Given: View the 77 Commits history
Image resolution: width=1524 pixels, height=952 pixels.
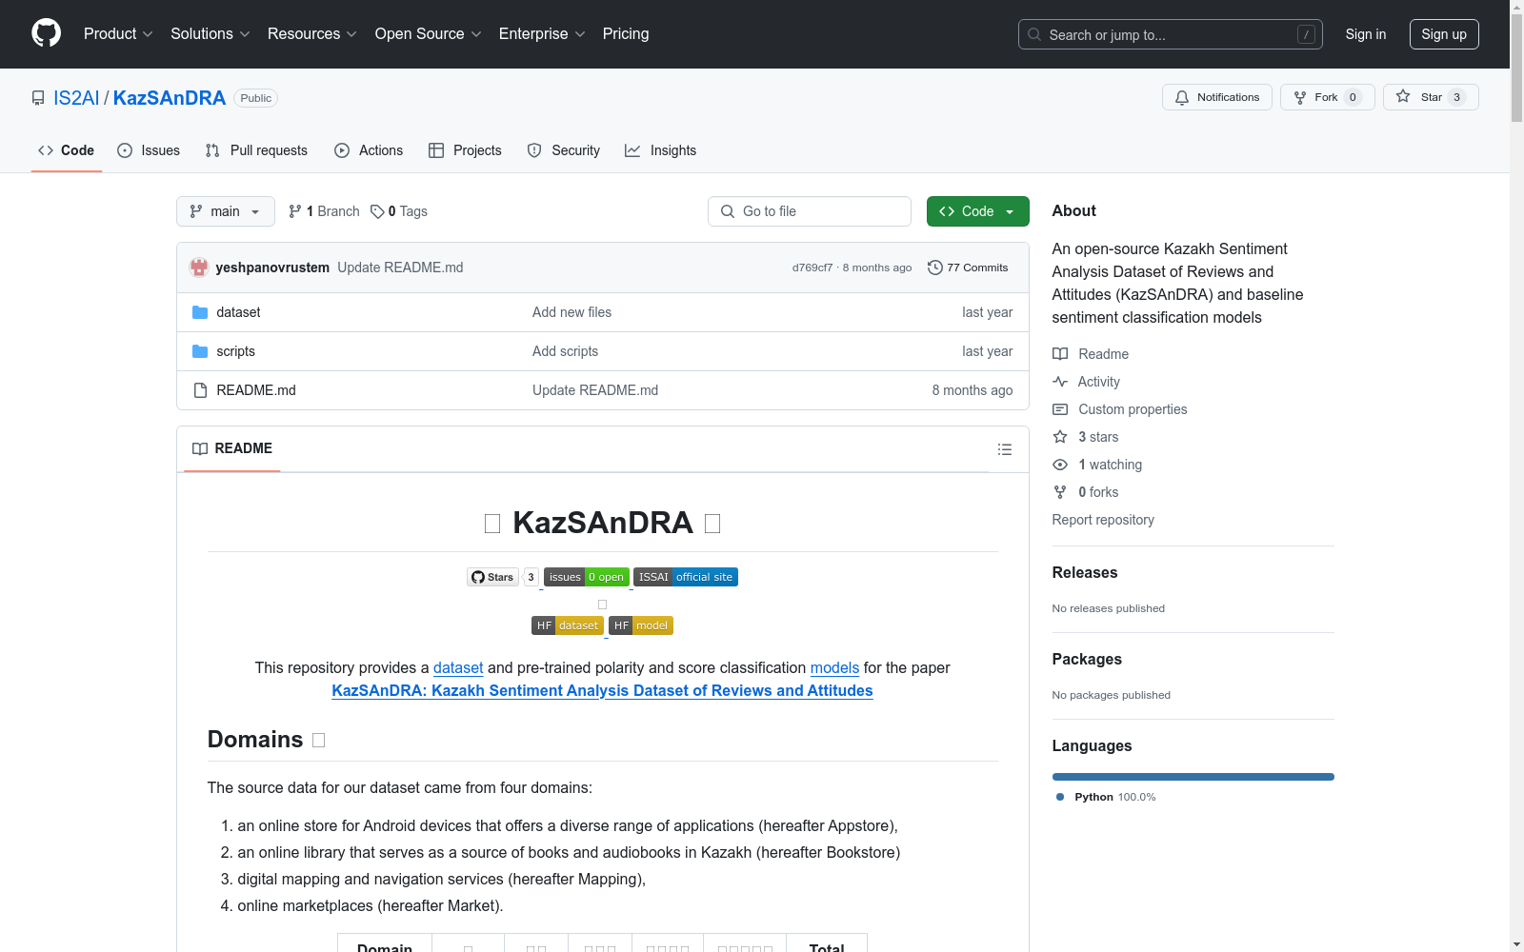Looking at the screenshot, I should 968,268.
